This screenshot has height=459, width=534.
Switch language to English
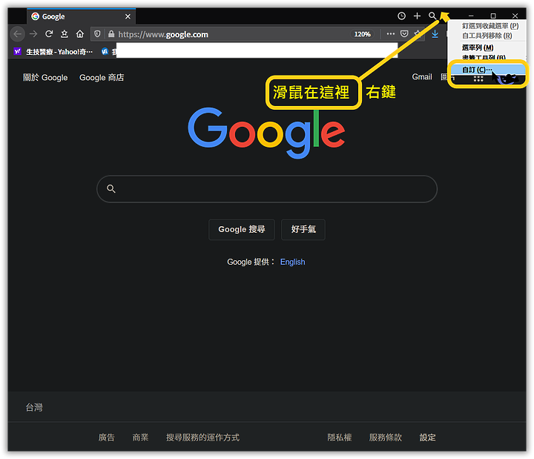292,262
